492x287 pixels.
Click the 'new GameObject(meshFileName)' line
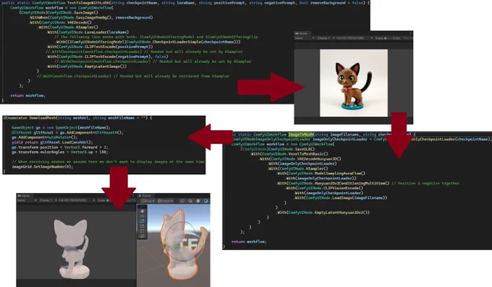pos(61,128)
